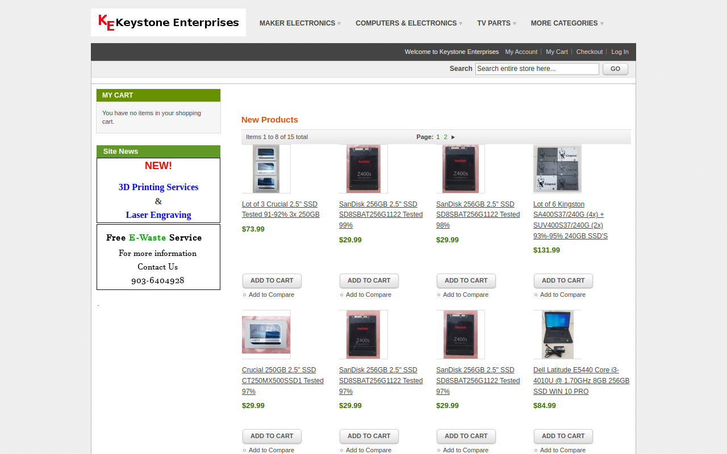The image size is (727, 454).
Task: Open SanDisk SD8SBAT256G1122 Tested 99% link
Action: click(381, 215)
